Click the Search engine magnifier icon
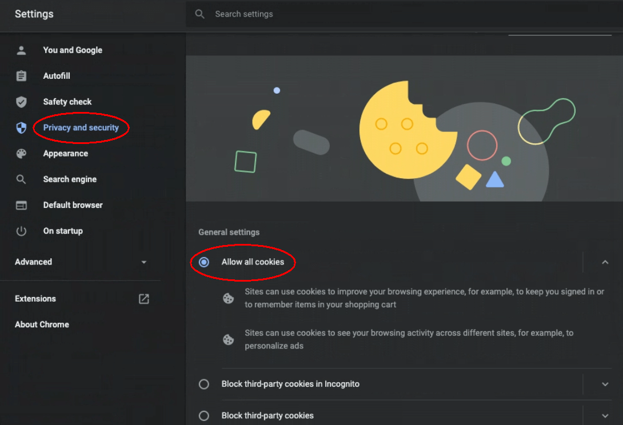 (x=22, y=179)
